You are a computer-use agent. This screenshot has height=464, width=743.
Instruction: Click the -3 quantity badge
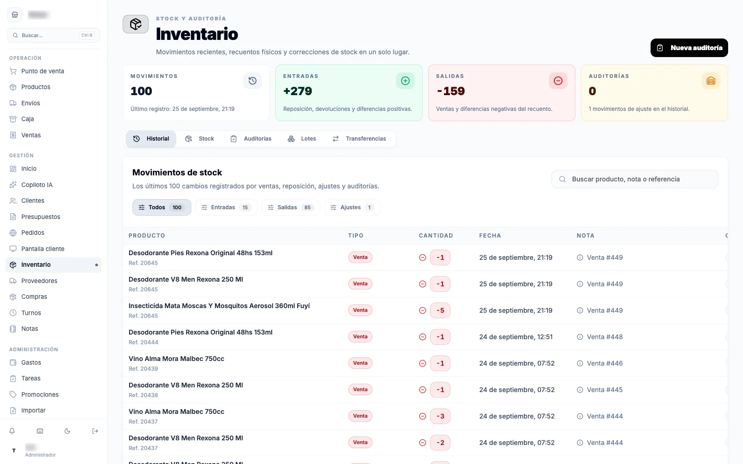coord(440,416)
